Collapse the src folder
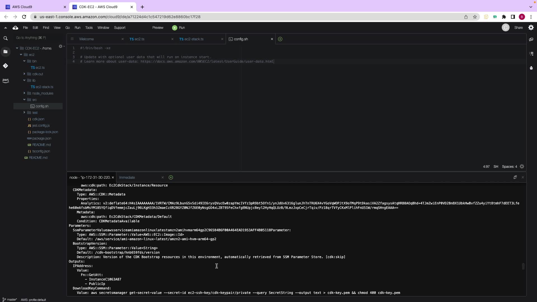537x302 pixels. click(24, 100)
